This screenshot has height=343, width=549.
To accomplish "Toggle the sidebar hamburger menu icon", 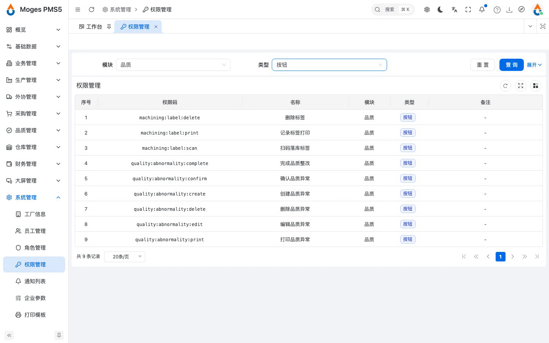I will (78, 10).
